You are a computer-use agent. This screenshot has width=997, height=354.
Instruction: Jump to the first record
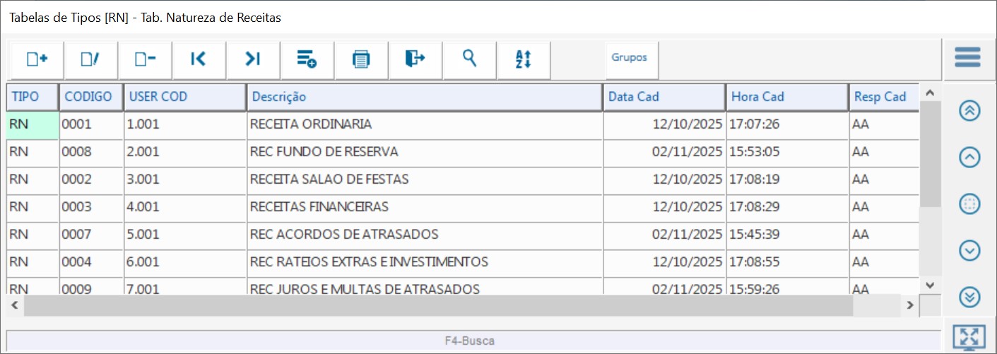pos(199,59)
